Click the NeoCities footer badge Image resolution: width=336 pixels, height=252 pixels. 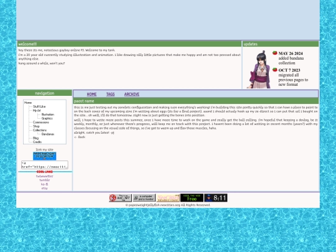pyautogui.click(x=168, y=198)
